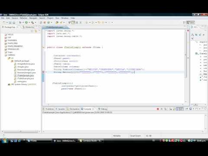
Task: Click the Clear Console icon
Action: 171,109
